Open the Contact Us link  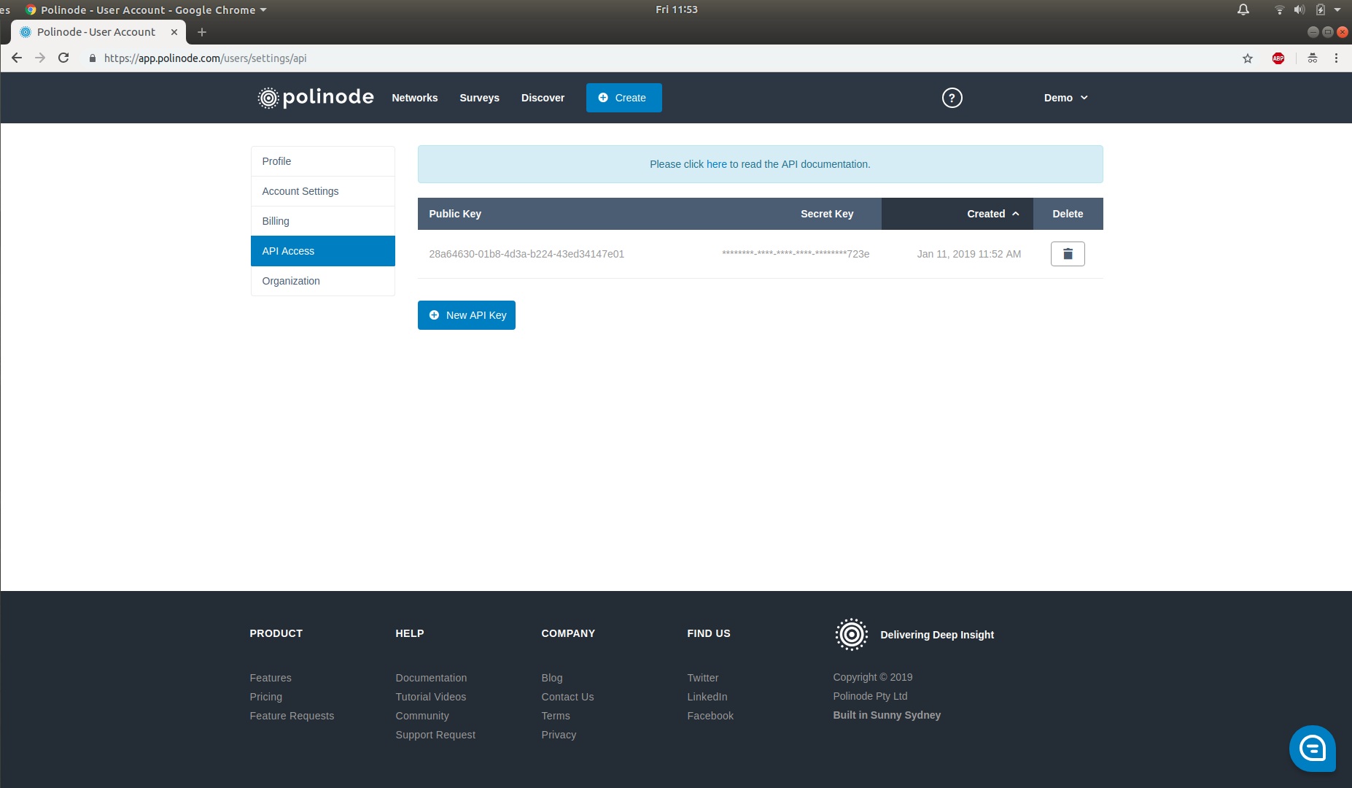[x=567, y=697]
